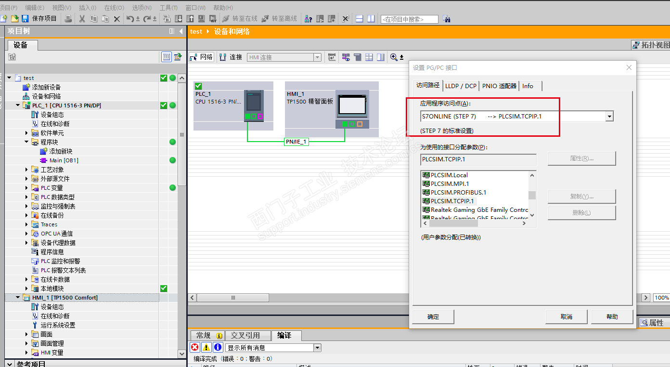Click the project search input field

tap(409, 19)
